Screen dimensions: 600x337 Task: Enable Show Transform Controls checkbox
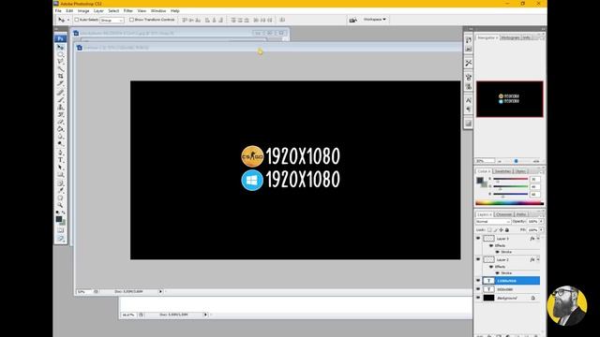click(x=131, y=20)
